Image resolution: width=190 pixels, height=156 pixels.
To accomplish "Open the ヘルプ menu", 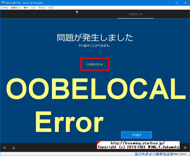I will coord(51,8).
